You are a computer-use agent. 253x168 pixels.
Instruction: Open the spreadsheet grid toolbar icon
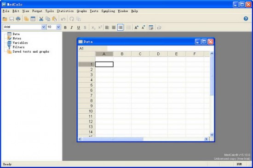[x=33, y=19]
